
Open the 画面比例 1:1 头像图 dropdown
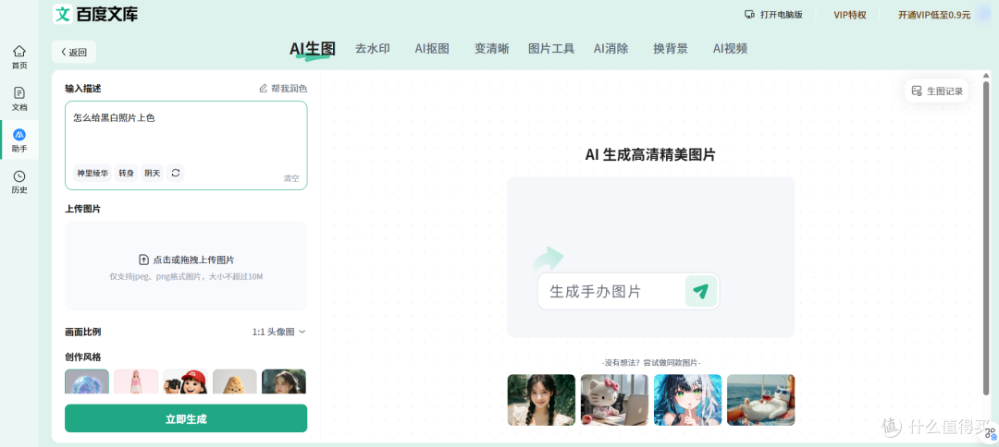click(x=279, y=332)
